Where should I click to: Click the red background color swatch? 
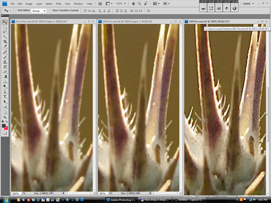click(7, 128)
